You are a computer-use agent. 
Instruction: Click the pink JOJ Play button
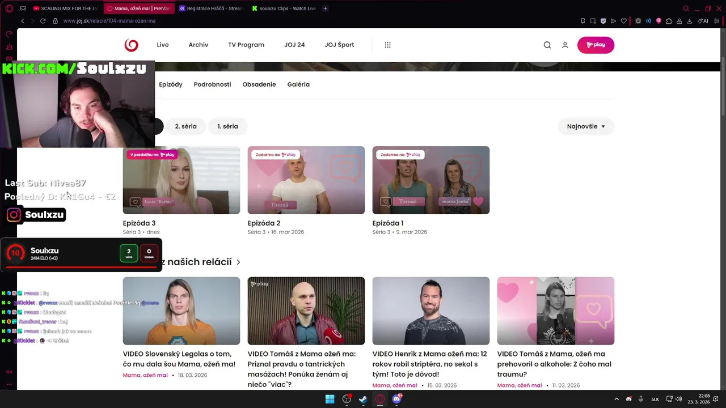pyautogui.click(x=596, y=45)
